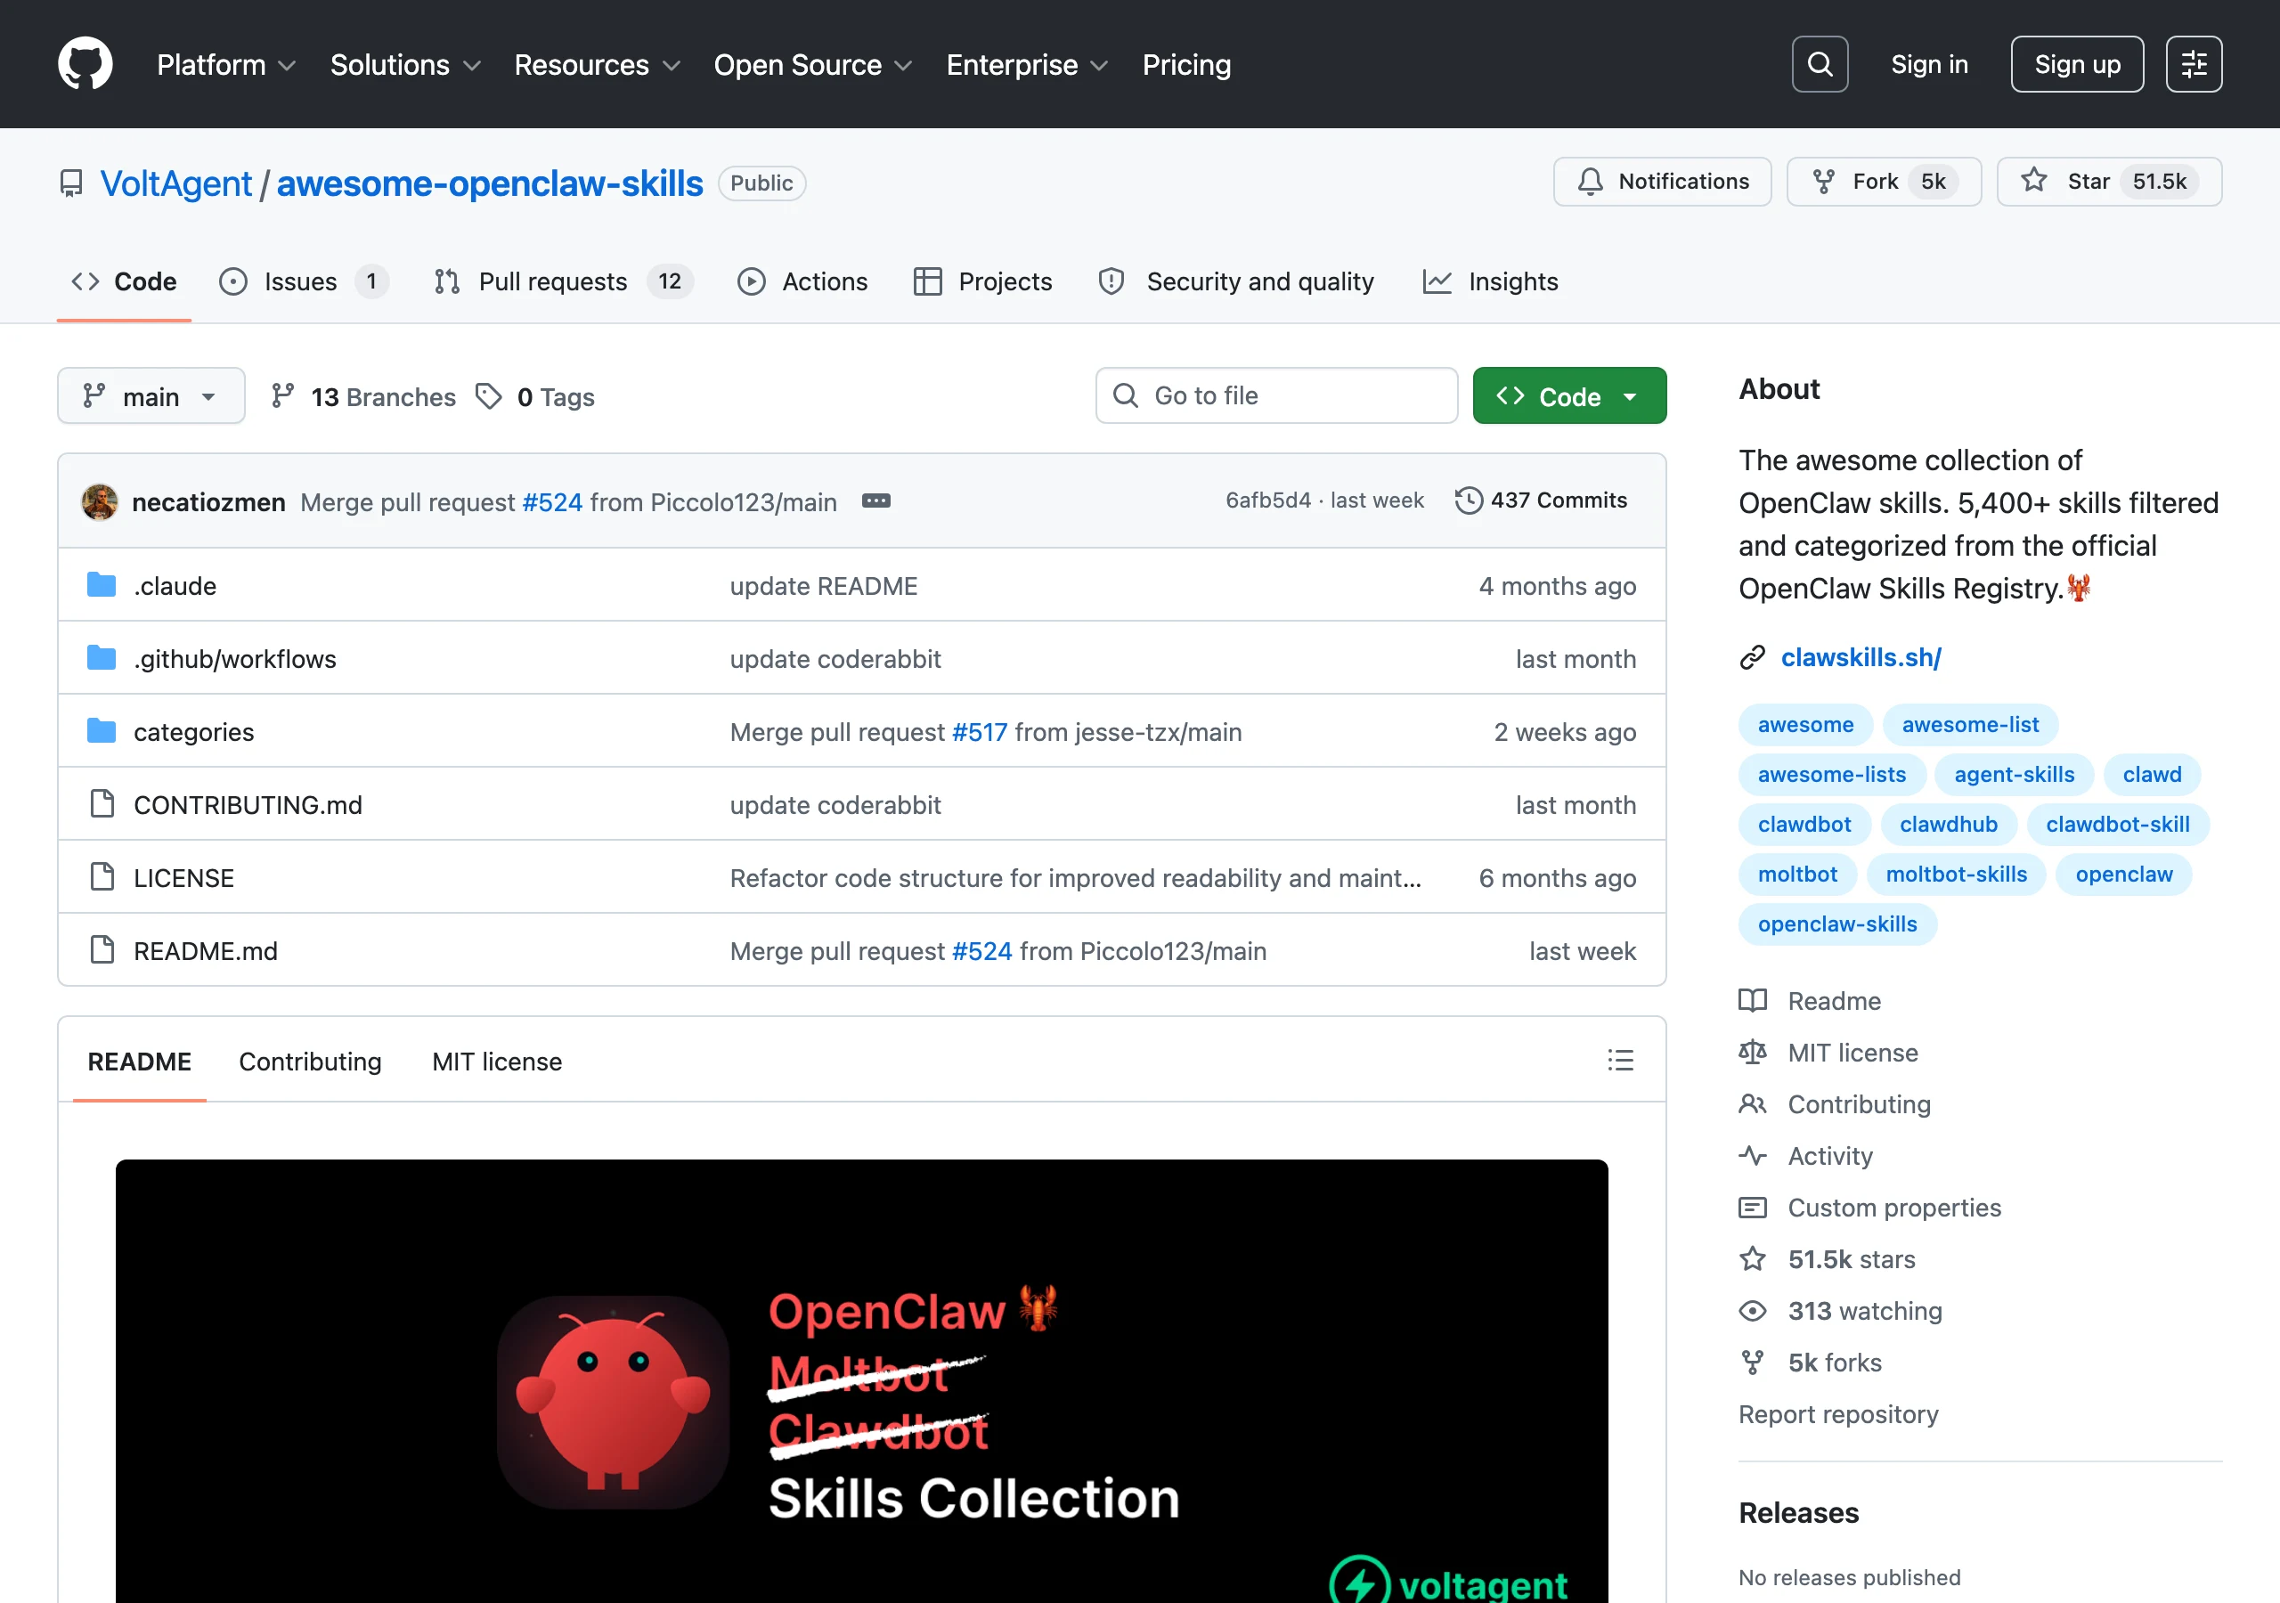Expand commit message ellipsis button
Viewport: 2280px width, 1603px height.
[x=875, y=501]
